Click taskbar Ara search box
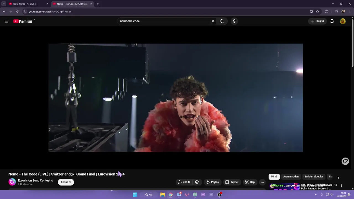 [x=149, y=195]
